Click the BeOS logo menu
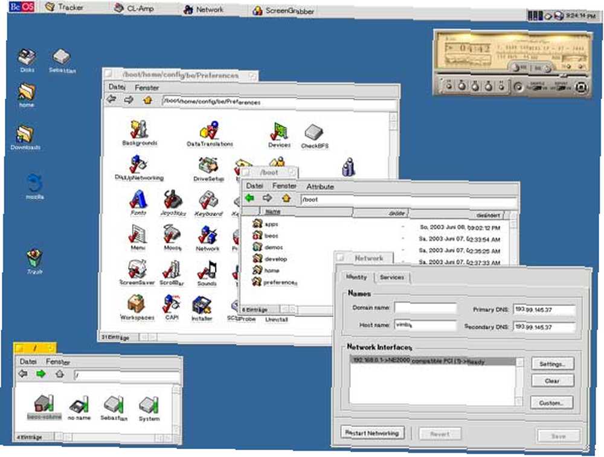The image size is (604, 457). point(22,7)
